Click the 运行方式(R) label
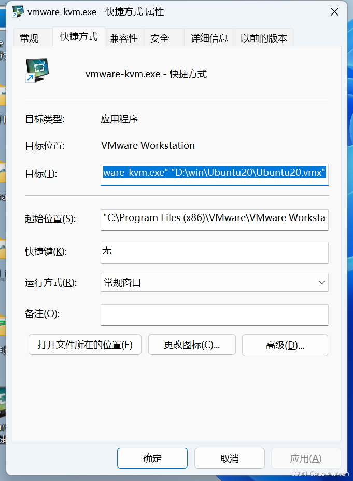Image resolution: width=353 pixels, height=481 pixels. 51,282
